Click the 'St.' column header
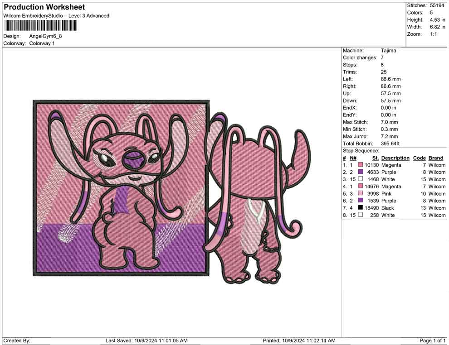Screen dimensions: 449x345 click(x=376, y=158)
